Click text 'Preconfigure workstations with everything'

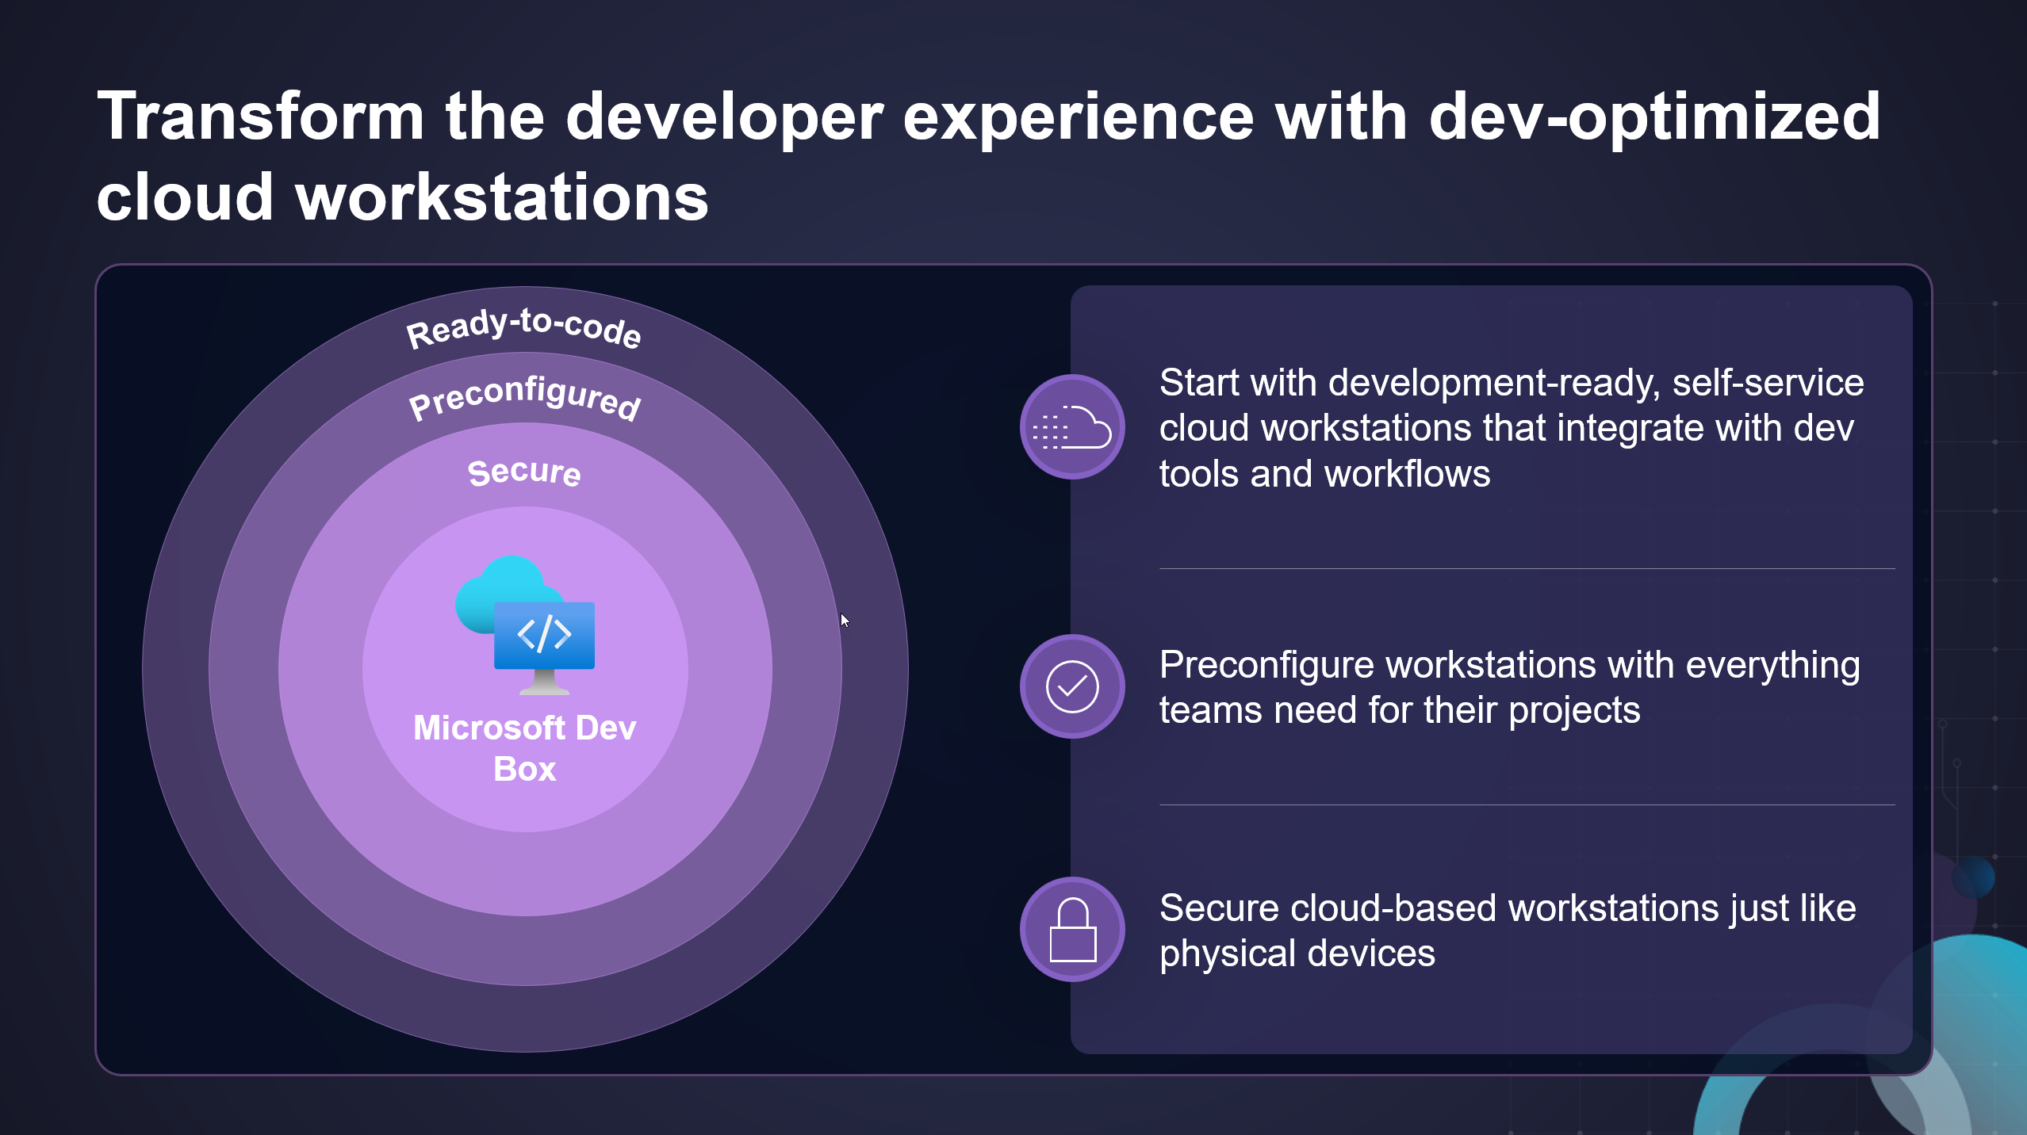coord(1509,664)
